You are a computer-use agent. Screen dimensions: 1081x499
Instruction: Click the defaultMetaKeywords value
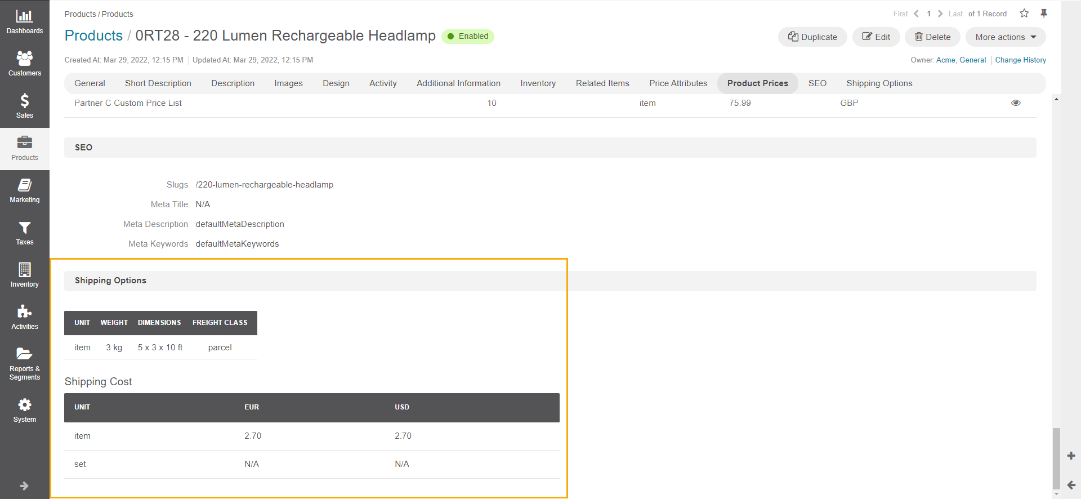[x=237, y=244]
